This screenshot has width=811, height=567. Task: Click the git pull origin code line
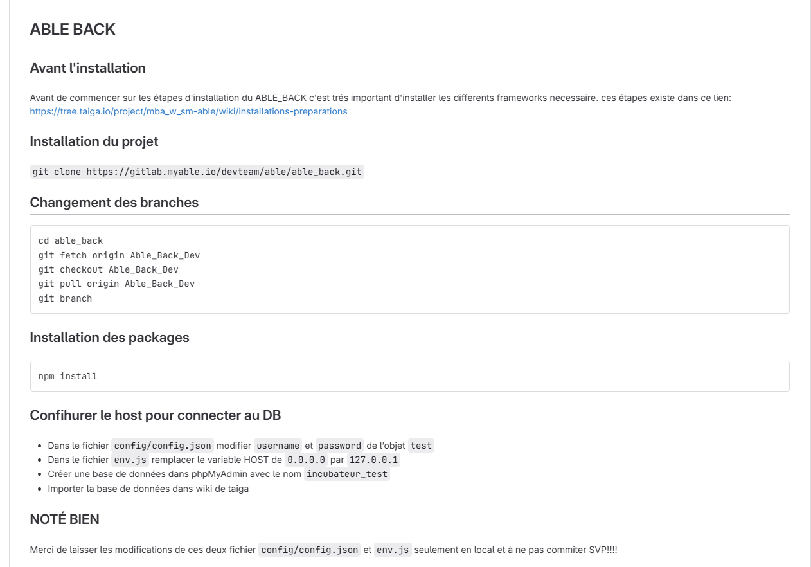click(x=116, y=283)
